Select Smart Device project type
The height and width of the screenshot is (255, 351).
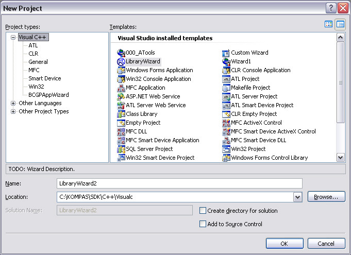(x=44, y=78)
